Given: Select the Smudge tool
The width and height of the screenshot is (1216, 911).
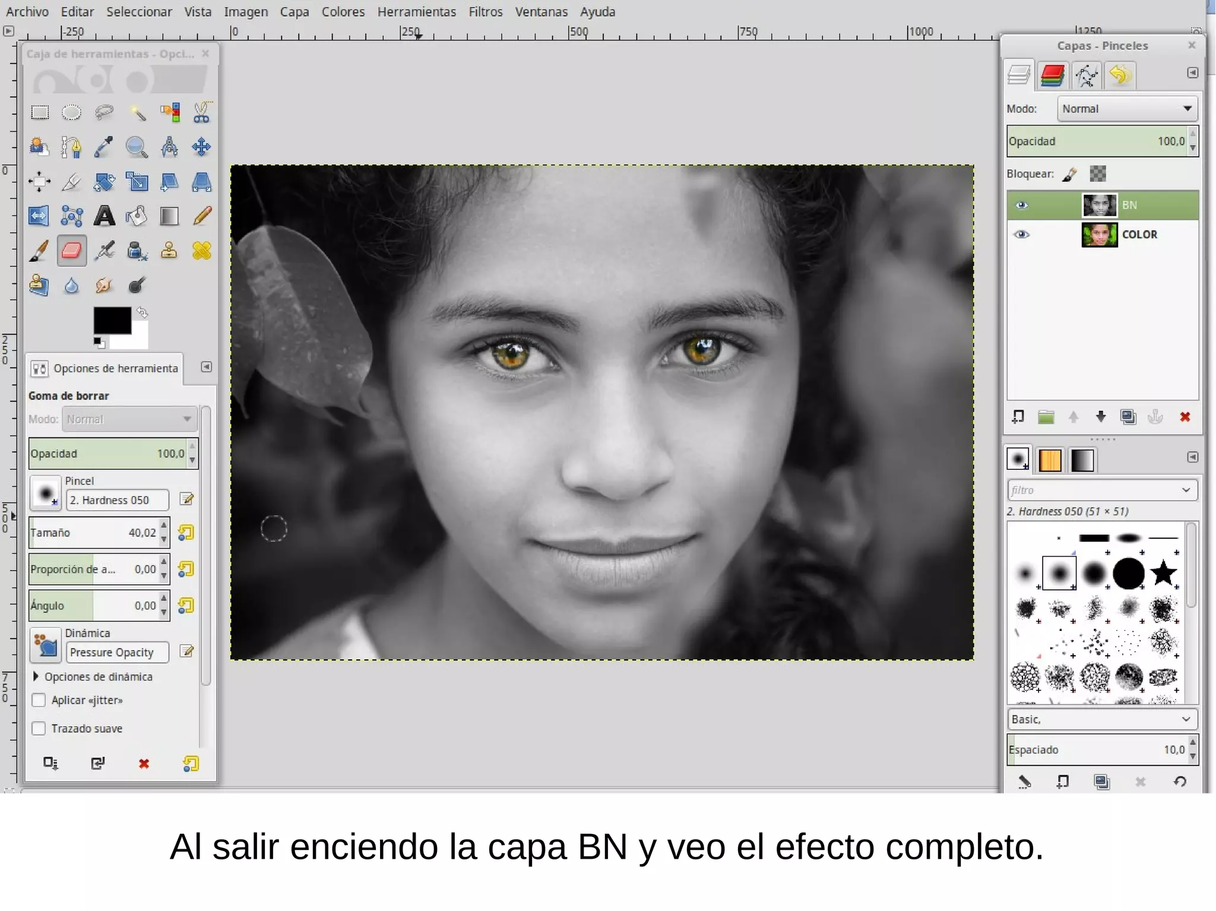Looking at the screenshot, I should (x=104, y=285).
